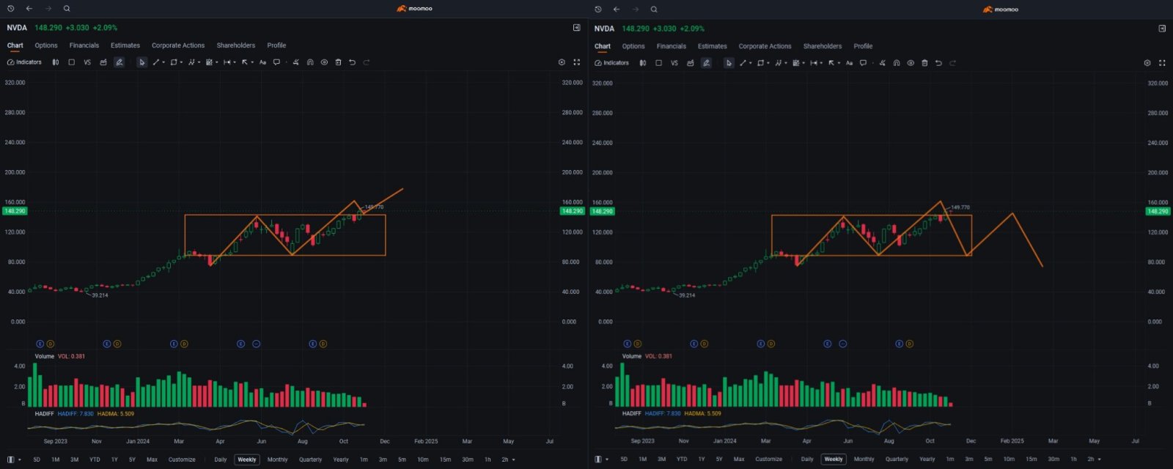Open Estimates tab in left window
This screenshot has width=1173, height=469.
[125, 45]
